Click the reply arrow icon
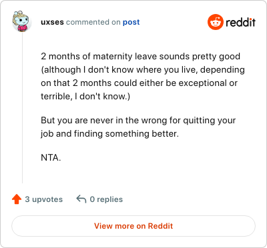 [81, 199]
